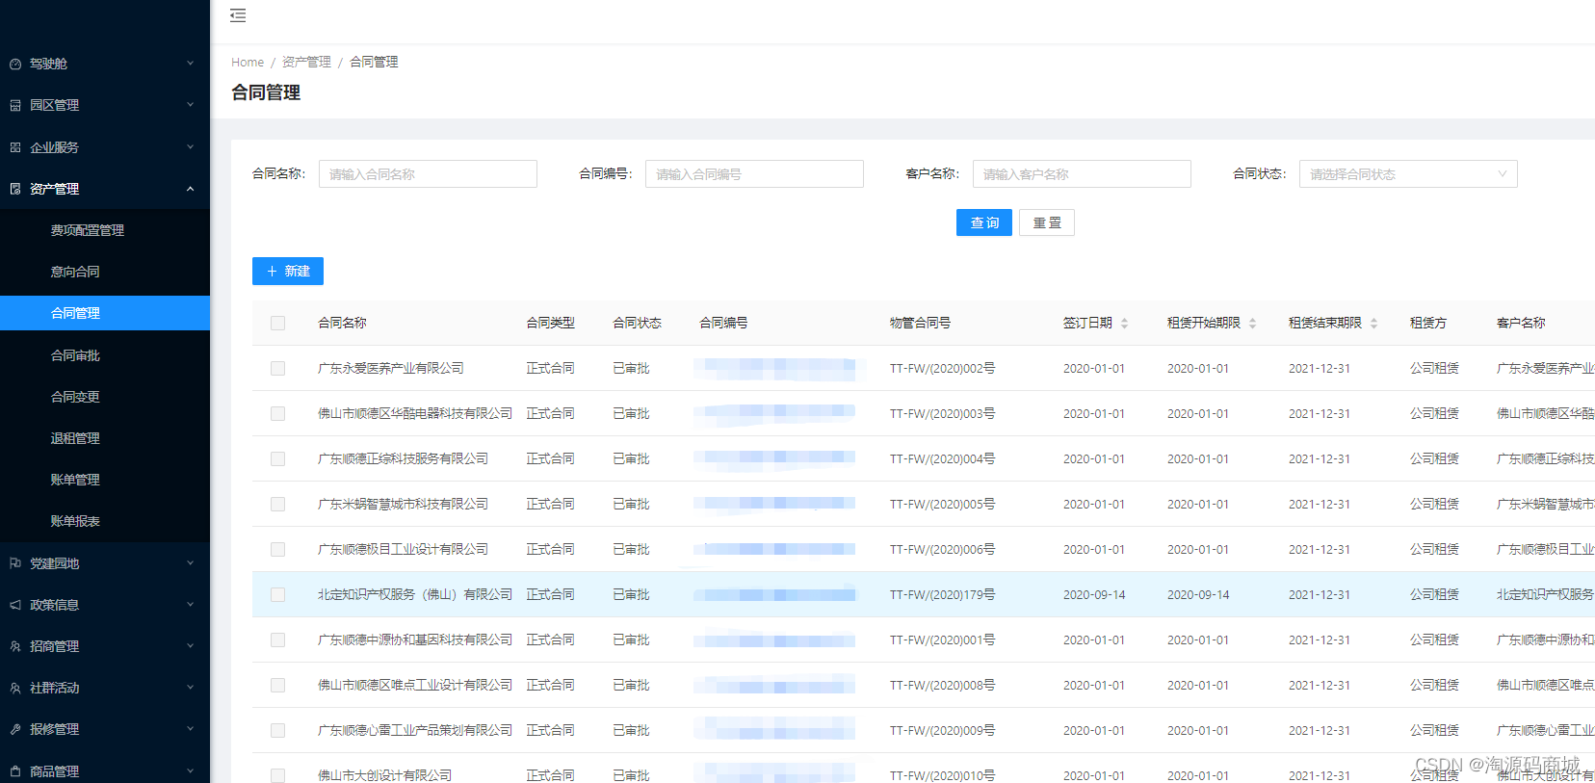Click the 党建园地 flag icon

(x=15, y=563)
